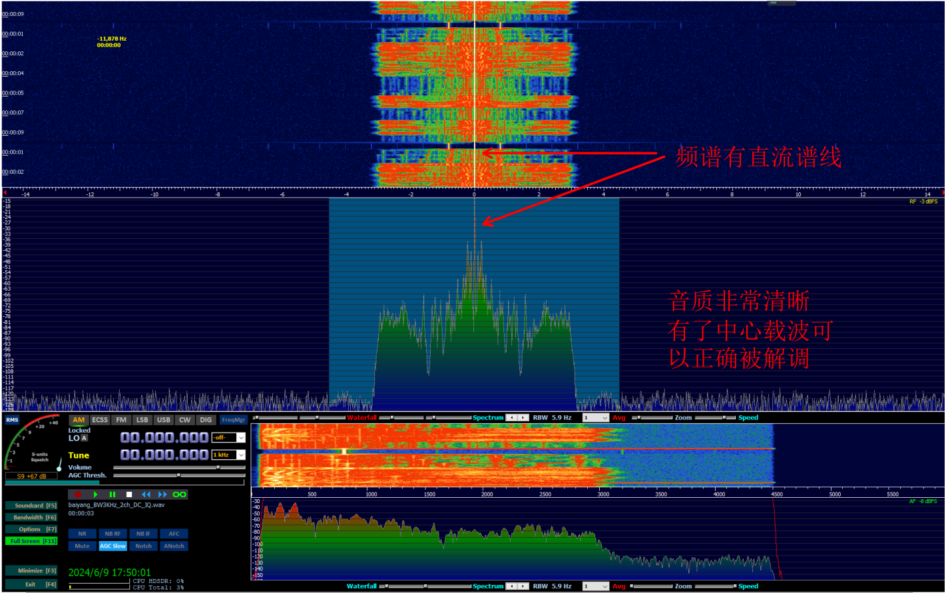Click the Bandwidth [F6] button

click(x=31, y=517)
